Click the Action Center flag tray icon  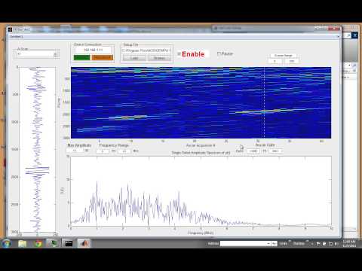tap(318, 244)
